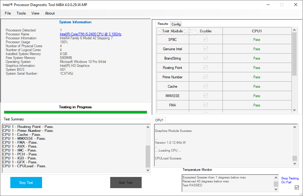Open the Intel Core i5-2400 processor link
303x196 pixels.
click(x=91, y=34)
